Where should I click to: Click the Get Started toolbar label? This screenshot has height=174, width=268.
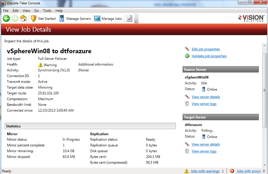tap(47, 18)
